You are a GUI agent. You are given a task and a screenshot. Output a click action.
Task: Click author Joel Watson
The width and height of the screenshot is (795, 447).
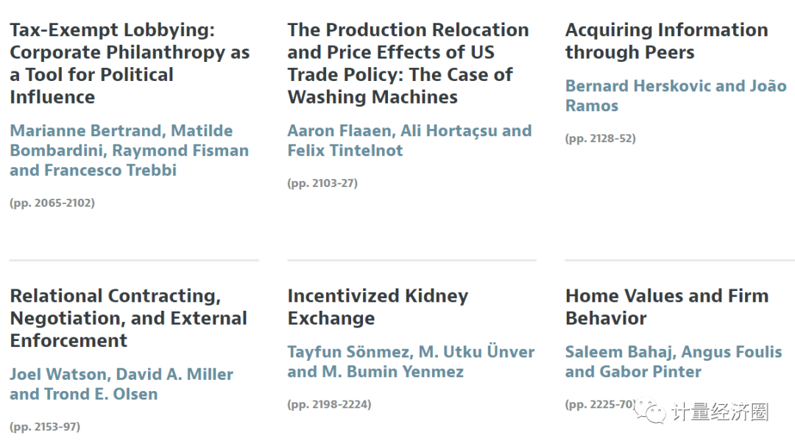click(59, 375)
